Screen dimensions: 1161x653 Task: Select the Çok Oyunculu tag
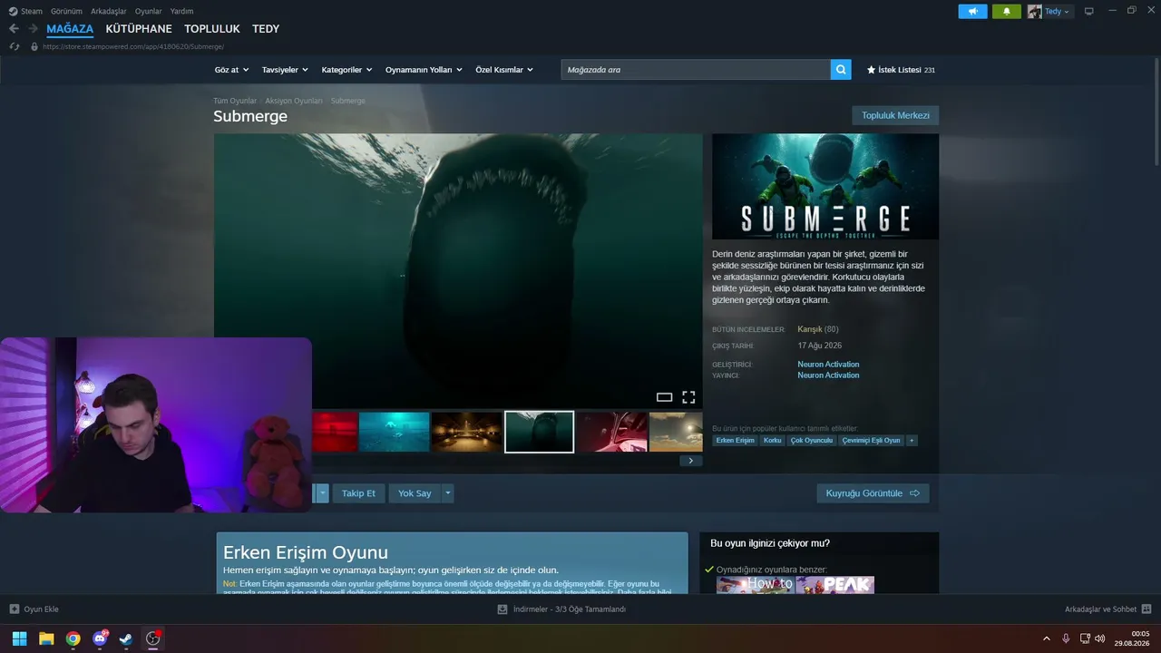812,441
